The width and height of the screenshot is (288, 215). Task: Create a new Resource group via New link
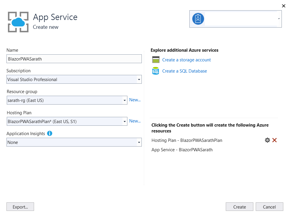[135, 100]
